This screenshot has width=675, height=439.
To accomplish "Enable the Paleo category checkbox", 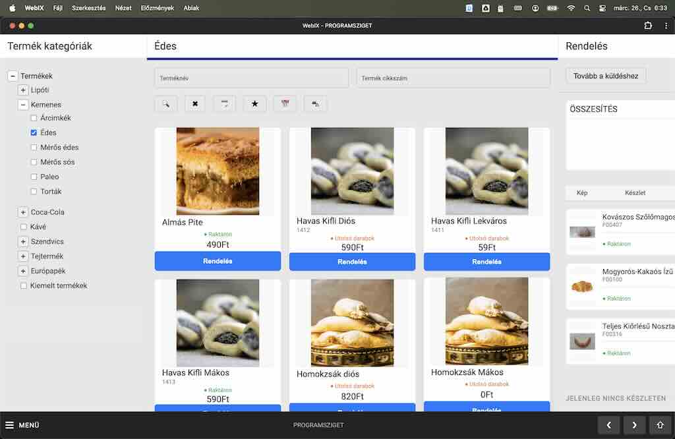I will (34, 177).
